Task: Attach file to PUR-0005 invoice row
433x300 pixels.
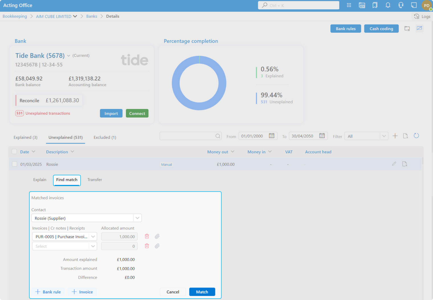Action: (157, 236)
